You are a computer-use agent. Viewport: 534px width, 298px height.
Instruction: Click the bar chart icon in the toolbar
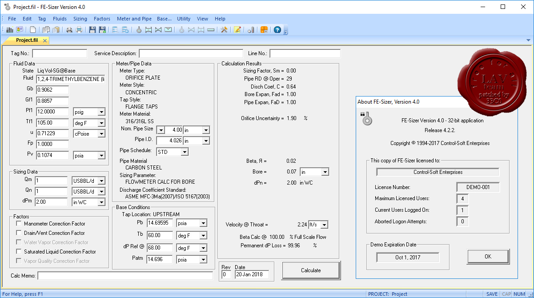10,30
